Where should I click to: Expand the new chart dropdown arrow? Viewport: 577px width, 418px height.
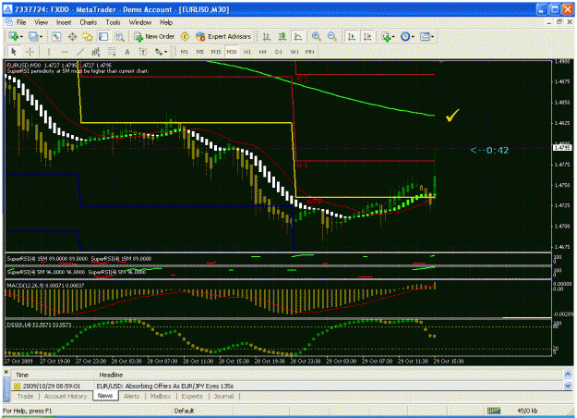[22, 37]
